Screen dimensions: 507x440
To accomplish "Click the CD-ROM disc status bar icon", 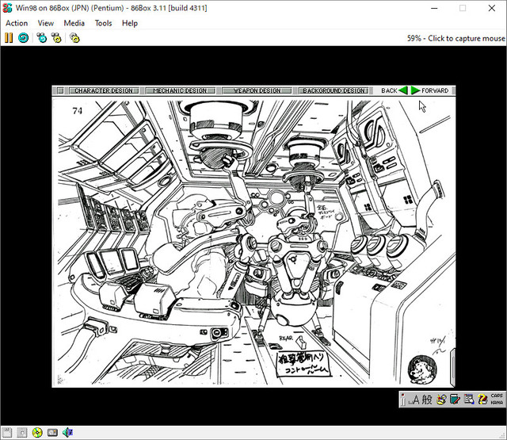I will (37, 433).
